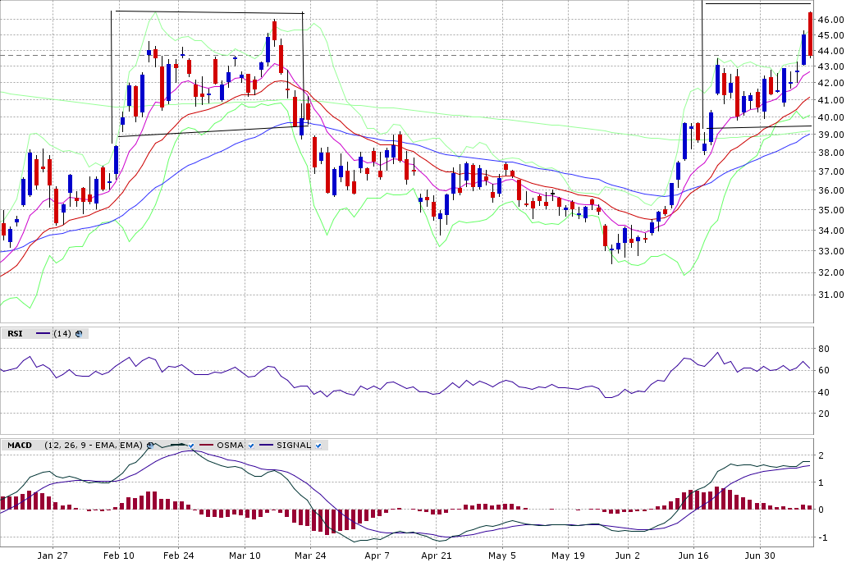Click the 35.00 price axis label
Viewport: 851px width, 567px height.
click(831, 210)
